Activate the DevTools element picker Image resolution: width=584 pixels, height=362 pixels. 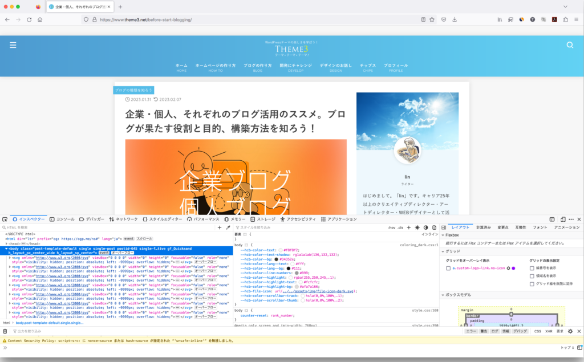[5, 219]
